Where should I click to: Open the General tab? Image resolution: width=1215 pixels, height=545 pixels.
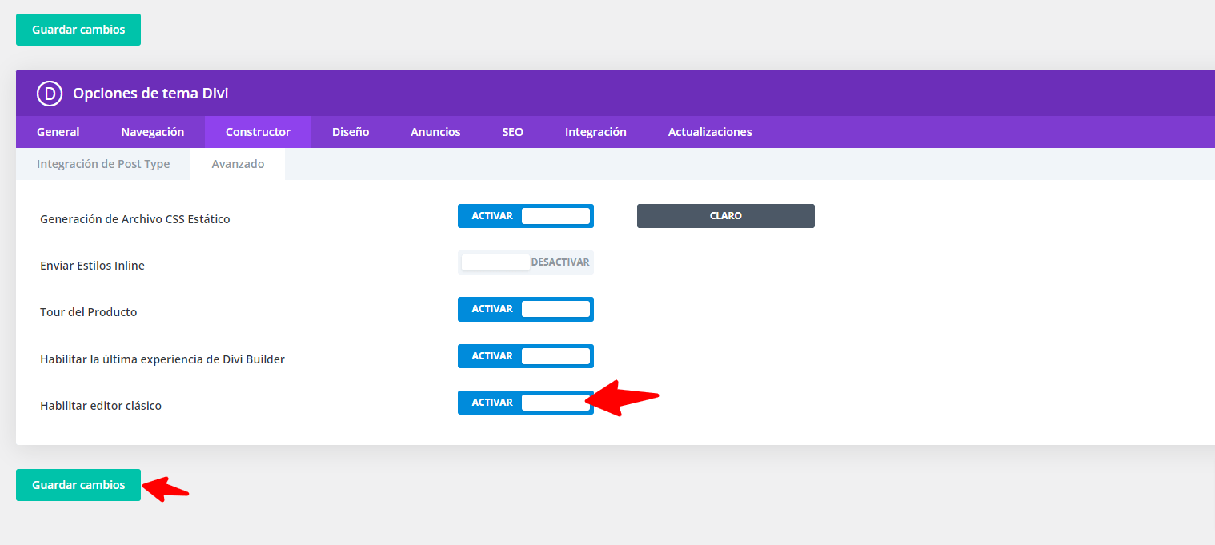pyautogui.click(x=58, y=132)
